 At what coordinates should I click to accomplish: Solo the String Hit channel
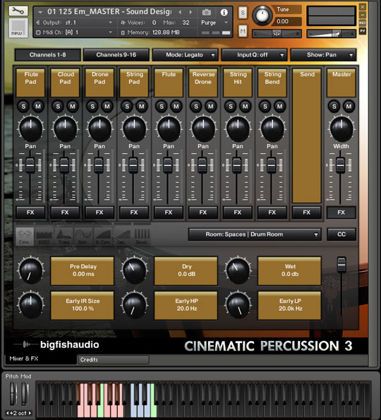[231, 107]
